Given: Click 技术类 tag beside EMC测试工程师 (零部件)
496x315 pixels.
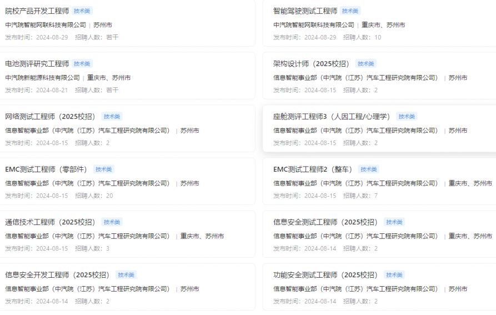Looking at the screenshot, I should (x=104, y=169).
